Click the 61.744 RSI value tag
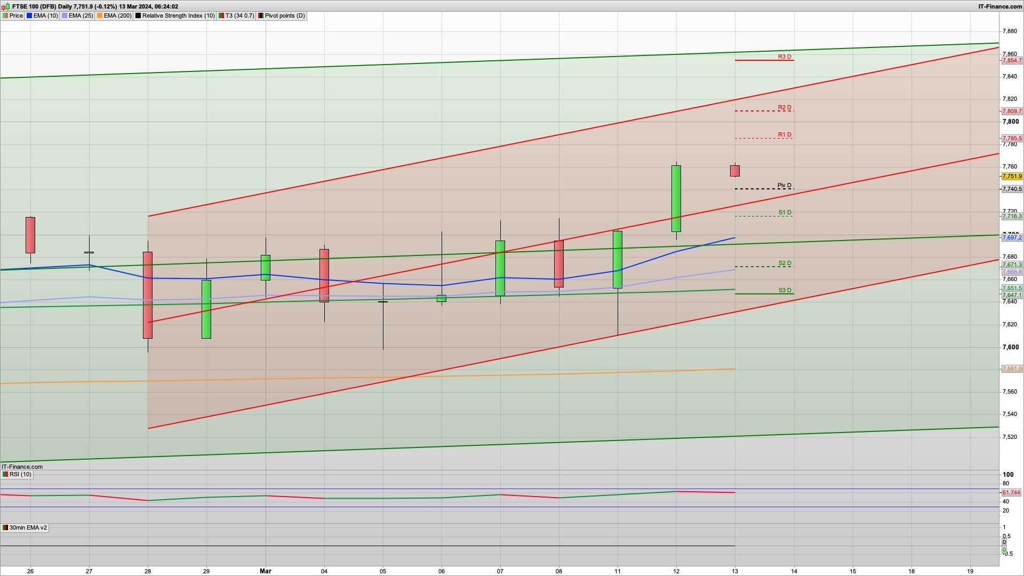This screenshot has height=576, width=1024. pos(1011,492)
